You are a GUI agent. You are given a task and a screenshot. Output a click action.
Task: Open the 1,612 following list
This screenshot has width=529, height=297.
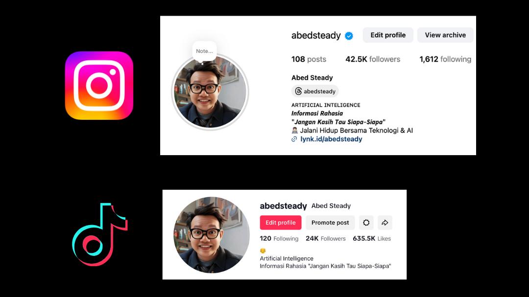coord(445,59)
